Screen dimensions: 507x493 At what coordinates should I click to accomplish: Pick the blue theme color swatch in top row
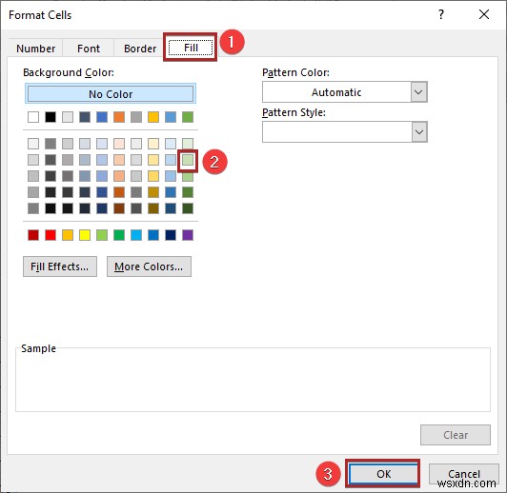[x=102, y=117]
